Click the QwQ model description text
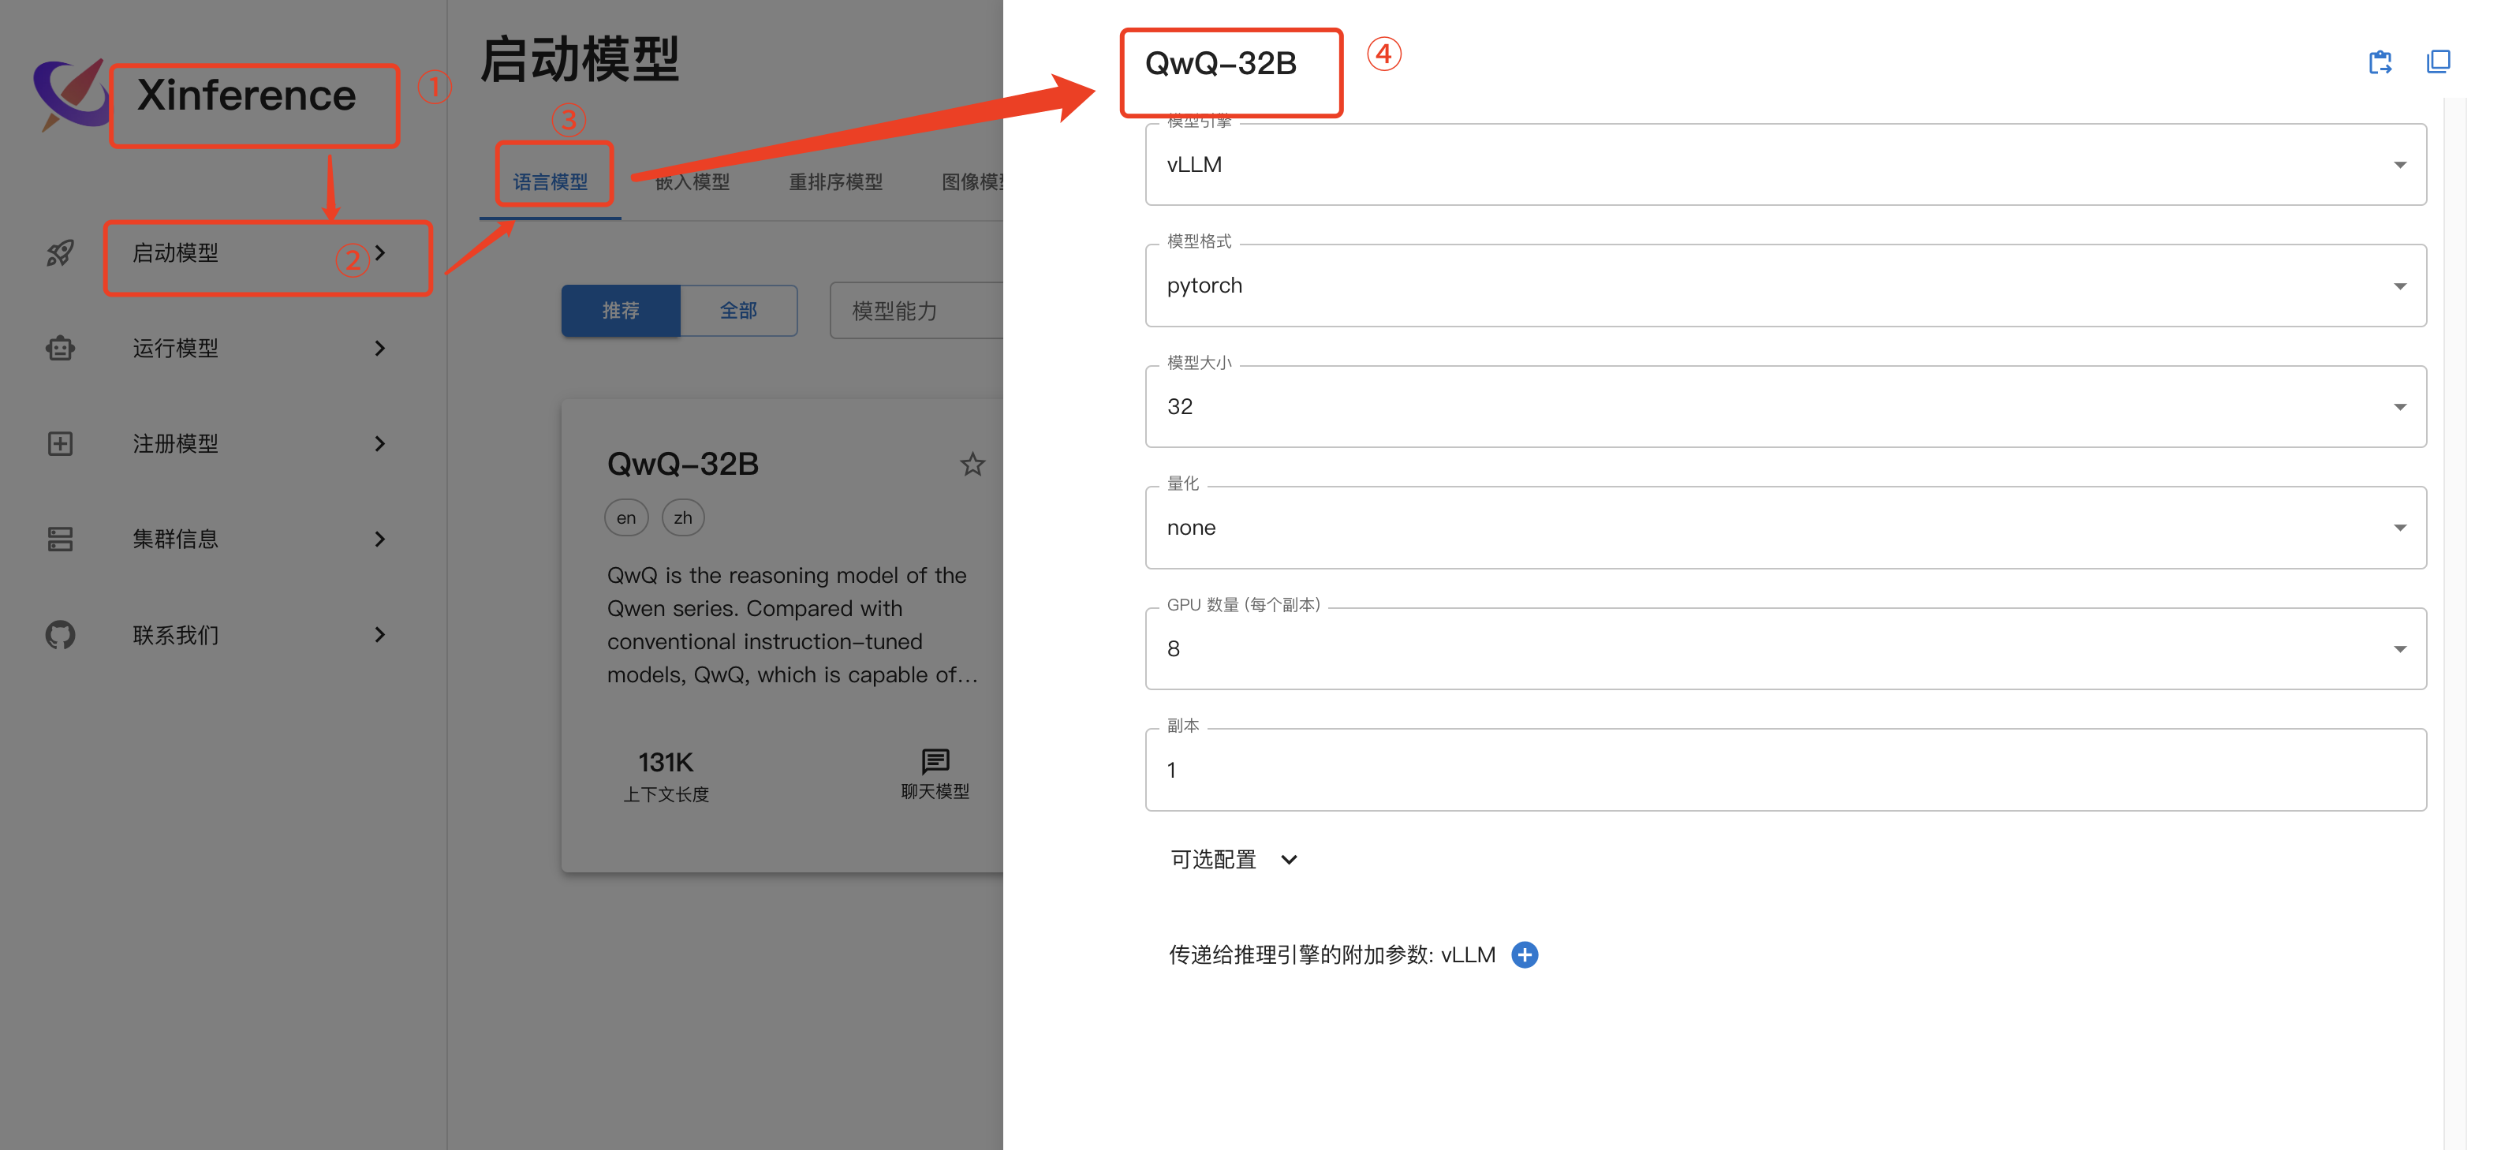The image size is (2516, 1150). [792, 625]
